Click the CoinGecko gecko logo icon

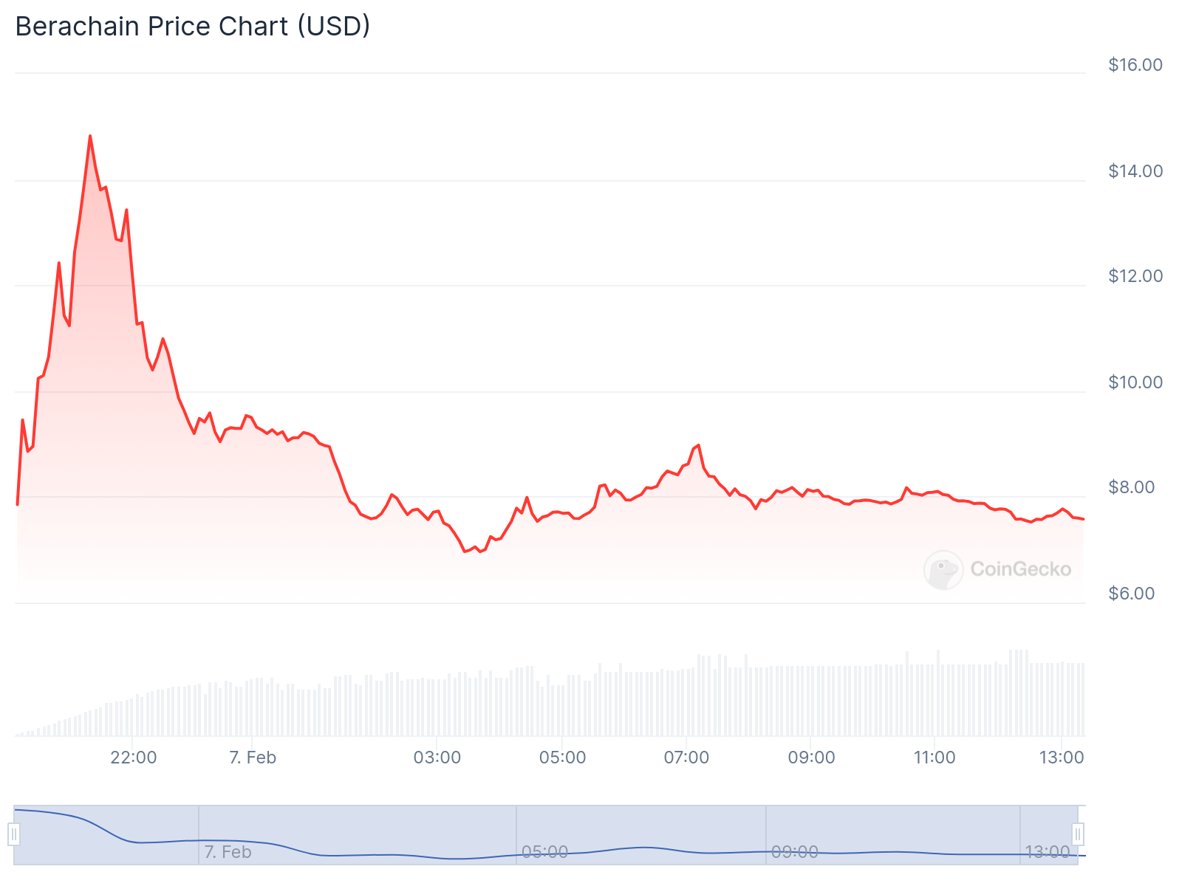(x=943, y=569)
